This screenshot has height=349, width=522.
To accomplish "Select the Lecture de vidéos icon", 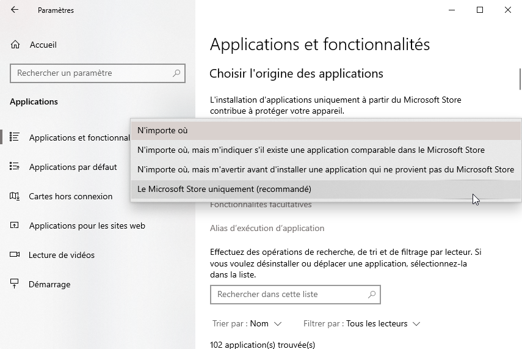I will click(15, 255).
